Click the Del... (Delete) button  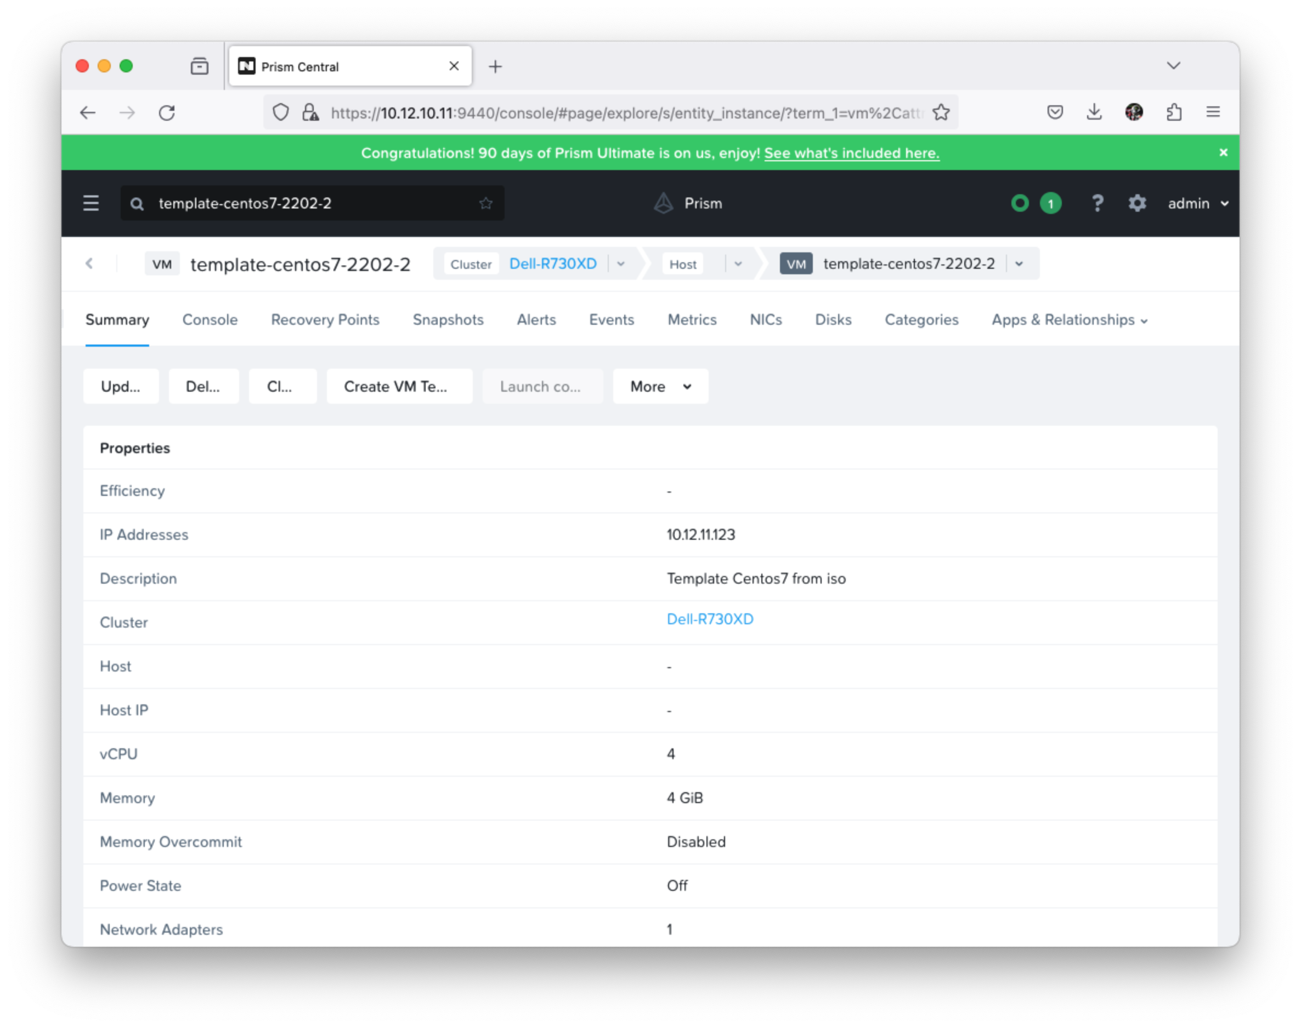point(203,386)
